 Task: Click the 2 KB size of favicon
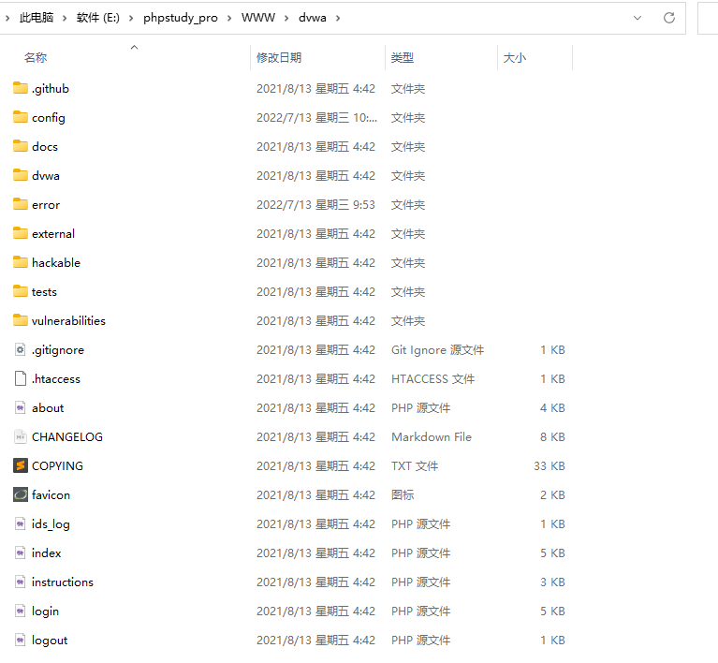pos(552,494)
